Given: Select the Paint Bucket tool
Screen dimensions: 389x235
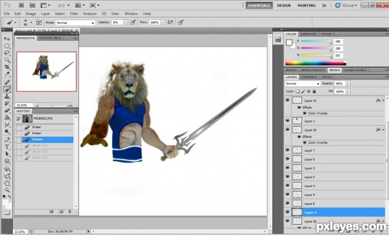Looking at the screenshot, I should [x=7, y=118].
